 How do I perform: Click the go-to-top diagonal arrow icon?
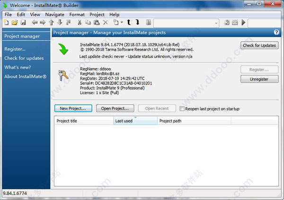pyautogui.click(x=68, y=23)
